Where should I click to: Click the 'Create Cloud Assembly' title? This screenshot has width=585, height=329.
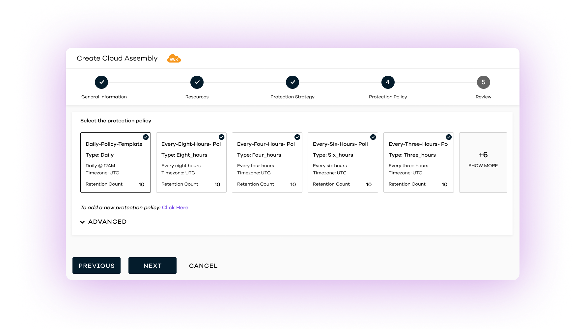(117, 58)
